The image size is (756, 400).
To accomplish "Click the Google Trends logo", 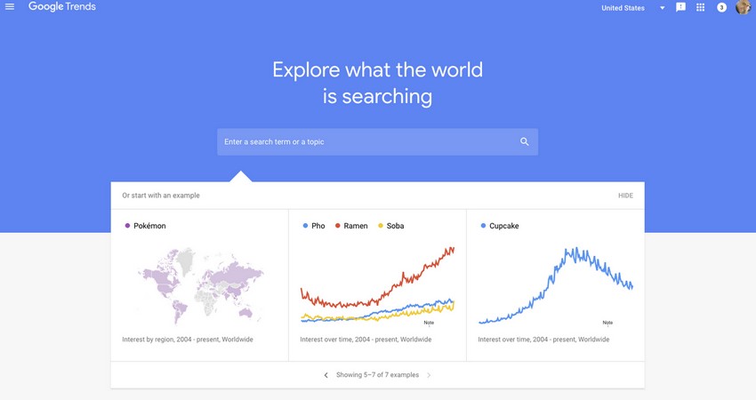I will pos(62,7).
